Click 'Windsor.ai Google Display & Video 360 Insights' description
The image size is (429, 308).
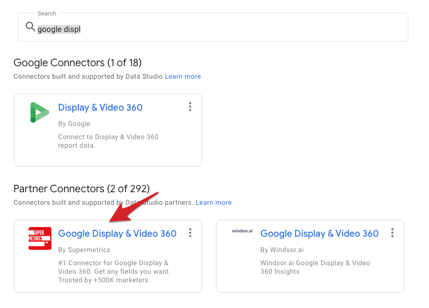point(315,267)
